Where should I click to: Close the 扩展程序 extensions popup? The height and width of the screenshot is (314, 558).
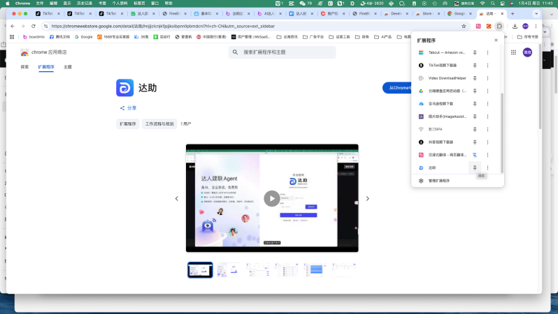coord(496,40)
